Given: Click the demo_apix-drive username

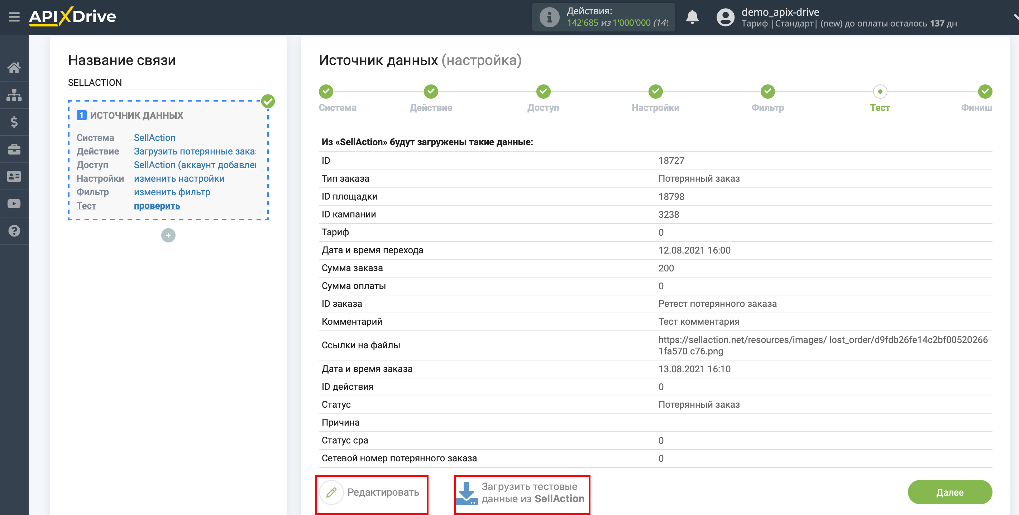Looking at the screenshot, I should [x=780, y=12].
